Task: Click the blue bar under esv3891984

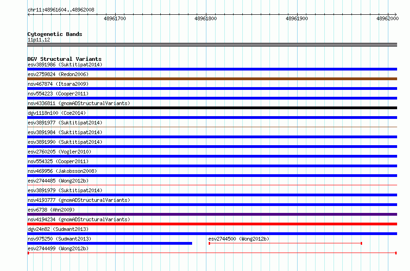Action: pos(212,137)
